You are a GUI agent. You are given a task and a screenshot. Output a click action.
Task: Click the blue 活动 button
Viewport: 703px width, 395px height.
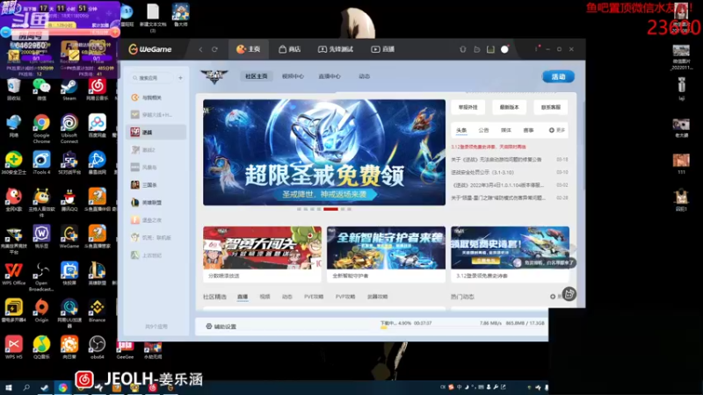[558, 76]
